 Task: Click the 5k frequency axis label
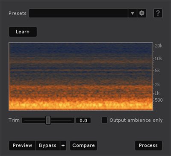[157, 71]
